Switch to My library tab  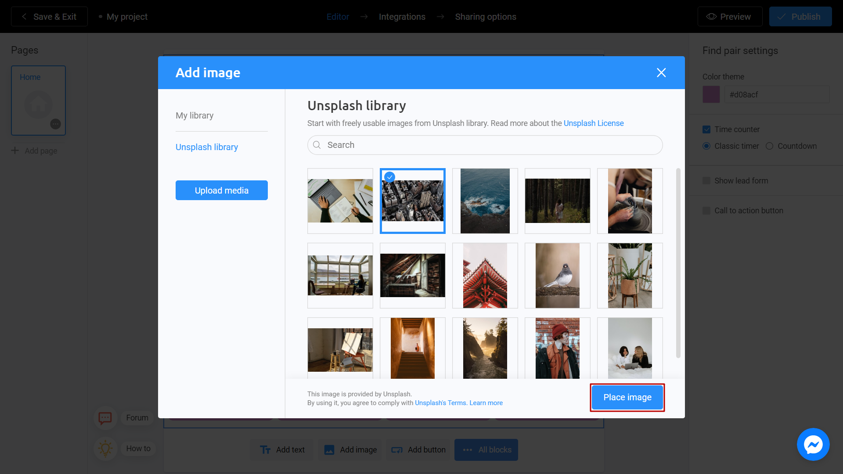click(x=195, y=115)
